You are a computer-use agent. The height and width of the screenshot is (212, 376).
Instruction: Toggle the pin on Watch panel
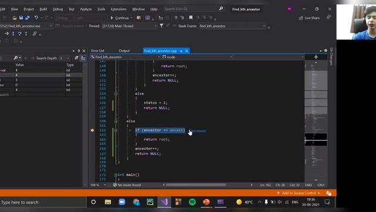pos(79,51)
